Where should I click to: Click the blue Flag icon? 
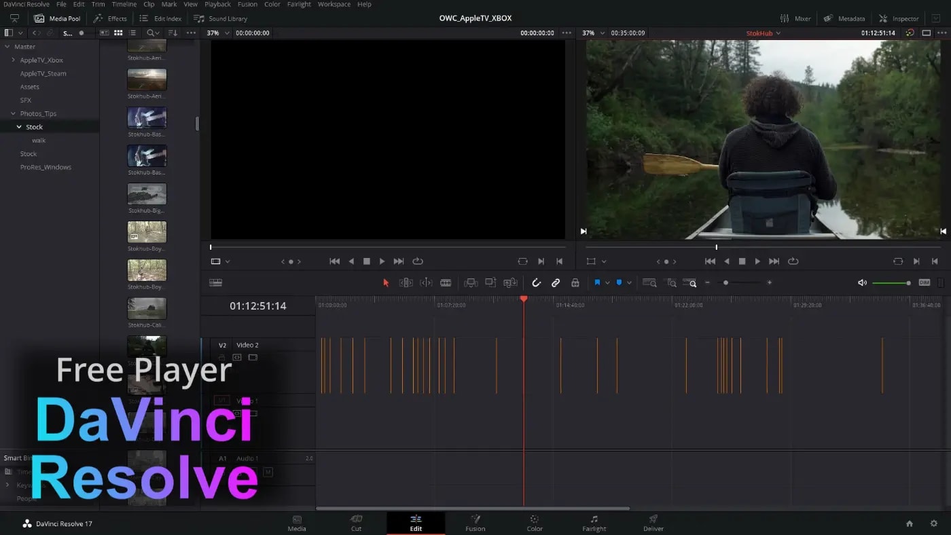click(597, 282)
